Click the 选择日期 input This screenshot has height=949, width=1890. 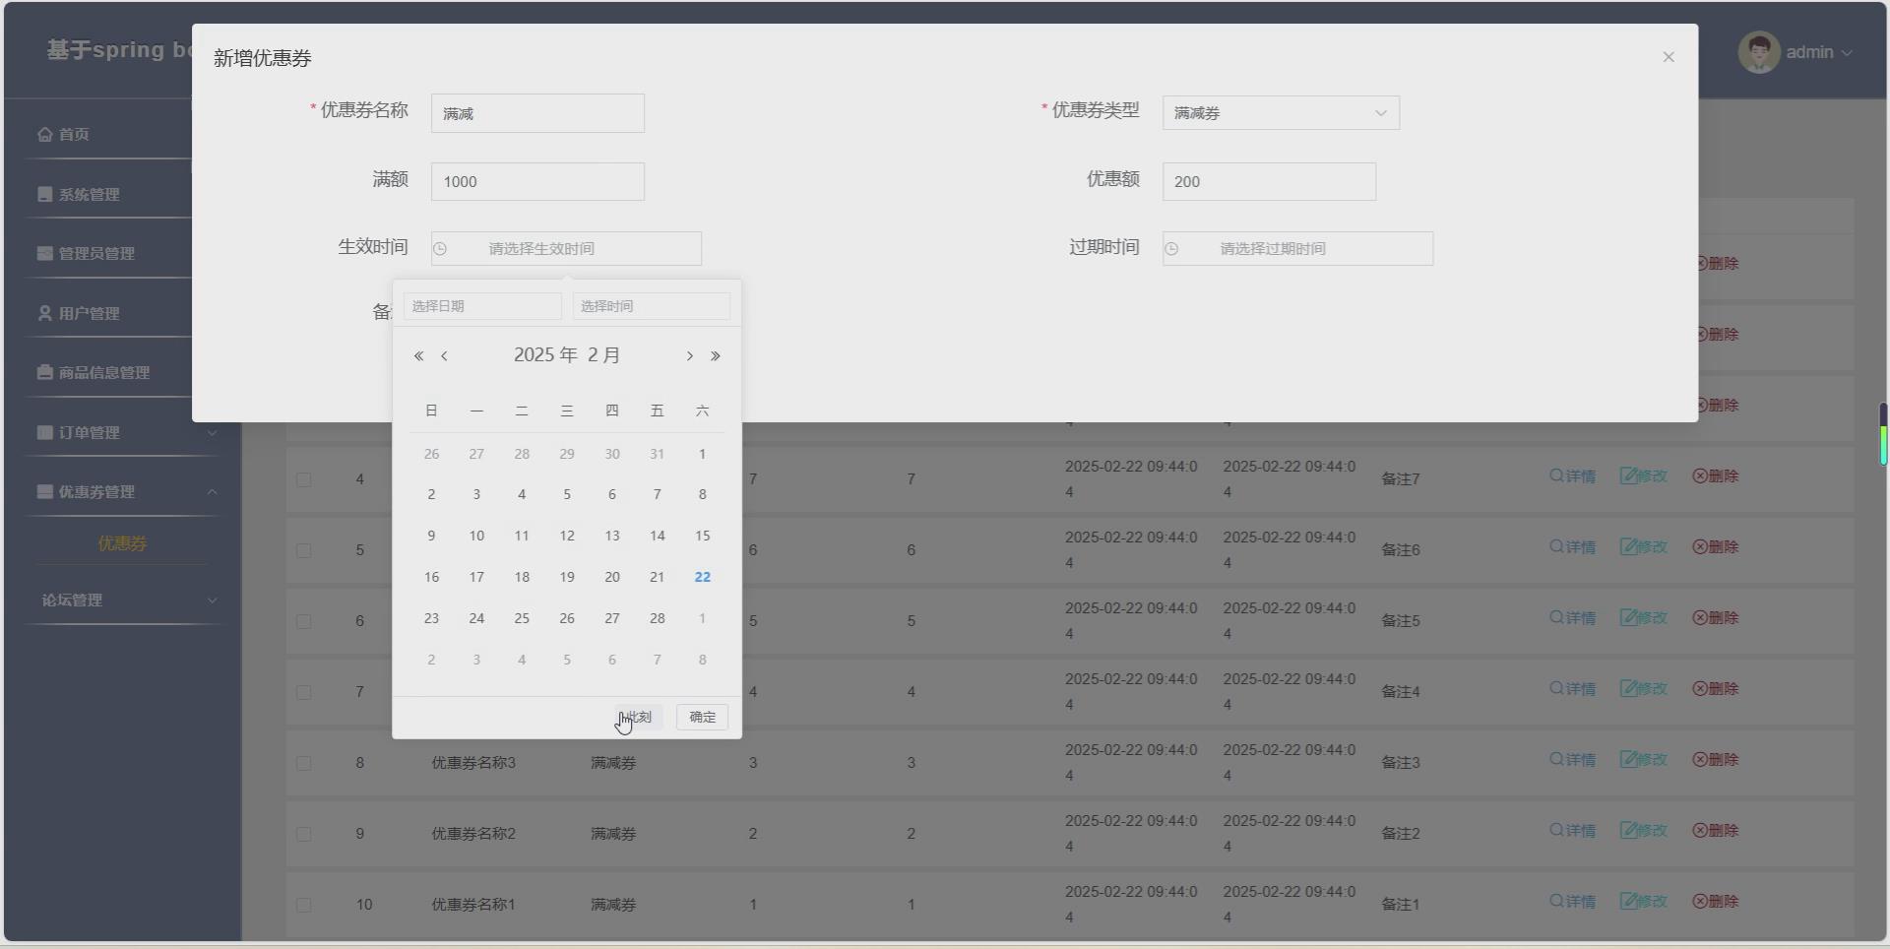[482, 306]
